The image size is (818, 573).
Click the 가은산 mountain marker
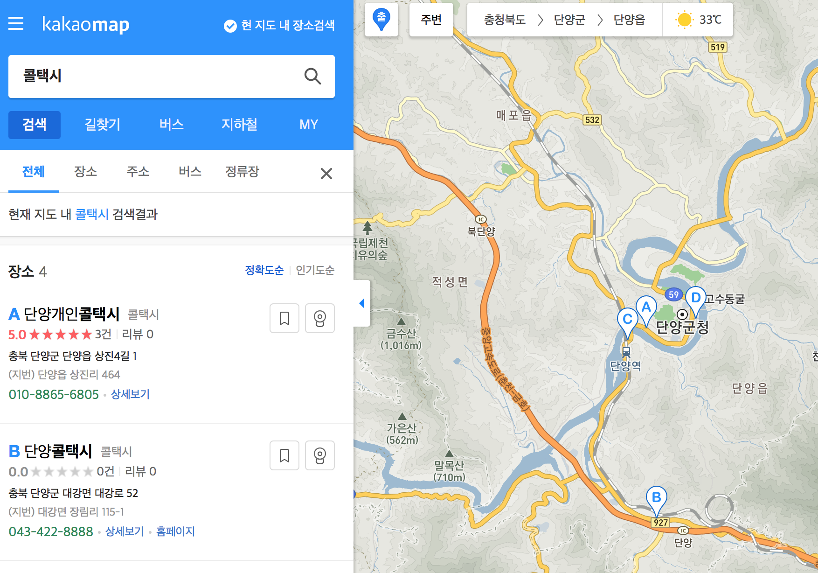(402, 416)
